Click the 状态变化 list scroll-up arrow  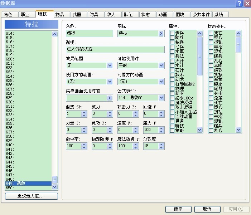point(238,33)
